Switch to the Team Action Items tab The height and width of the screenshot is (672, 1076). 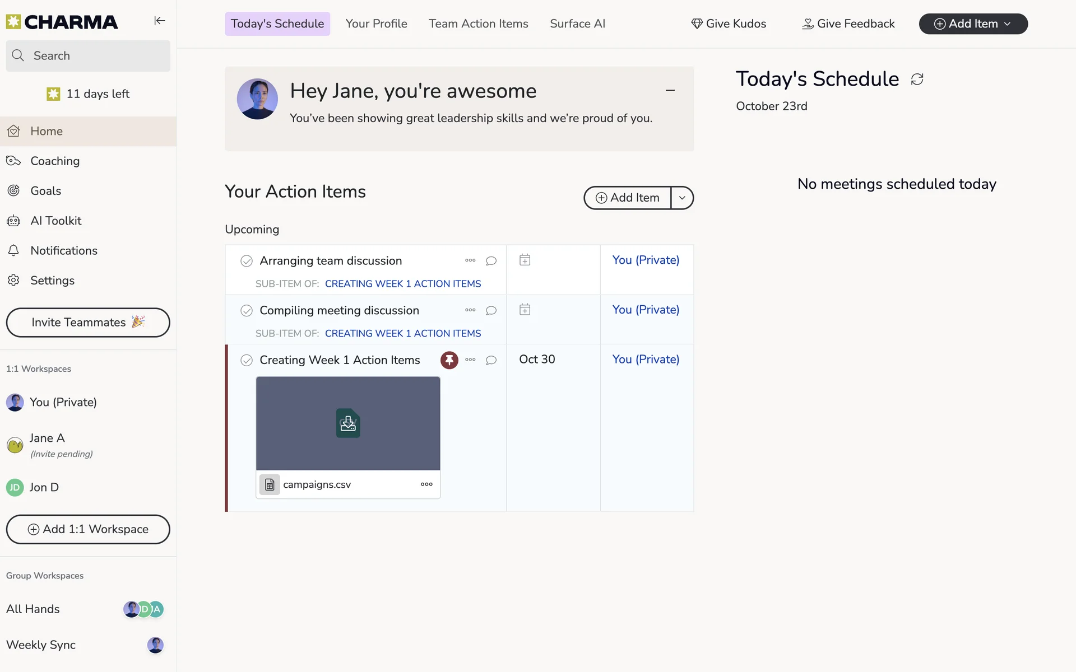coord(478,24)
